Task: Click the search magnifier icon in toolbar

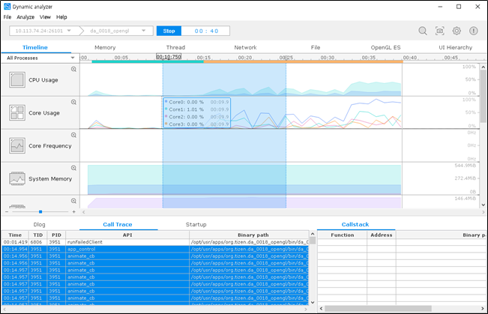Action: pos(423,31)
